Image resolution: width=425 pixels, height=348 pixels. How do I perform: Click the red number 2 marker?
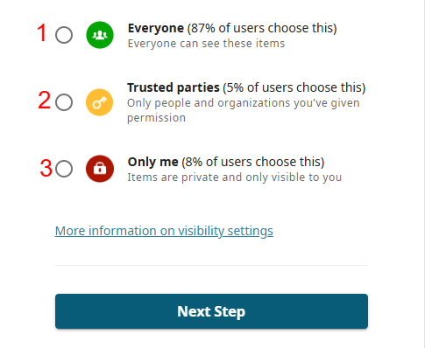pyautogui.click(x=44, y=100)
